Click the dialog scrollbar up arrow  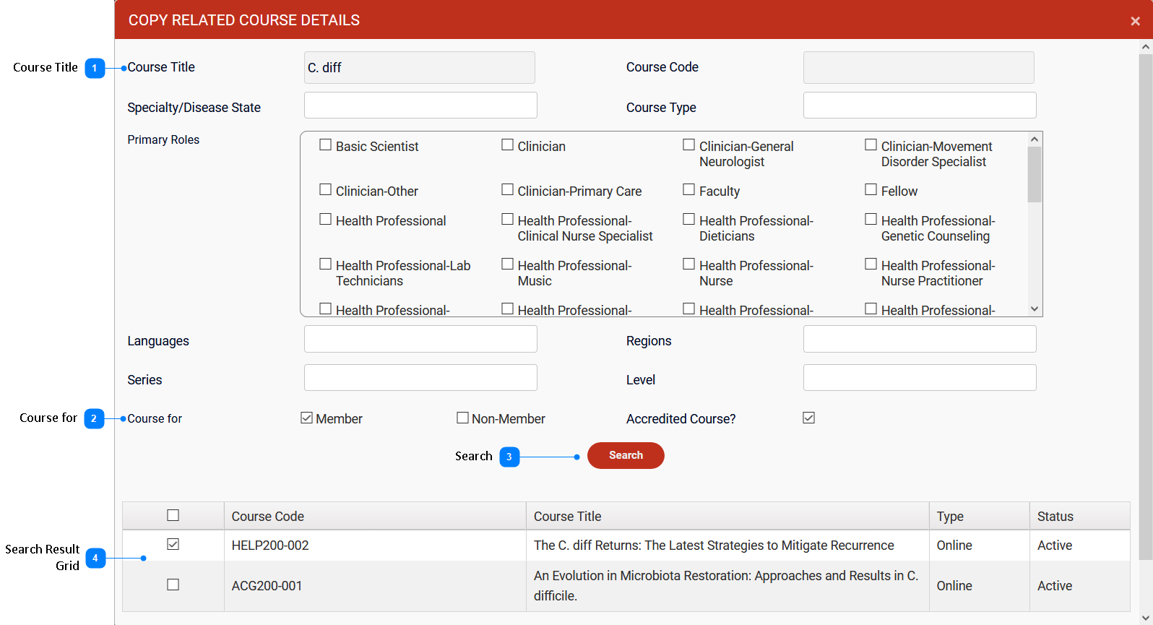(x=1145, y=46)
